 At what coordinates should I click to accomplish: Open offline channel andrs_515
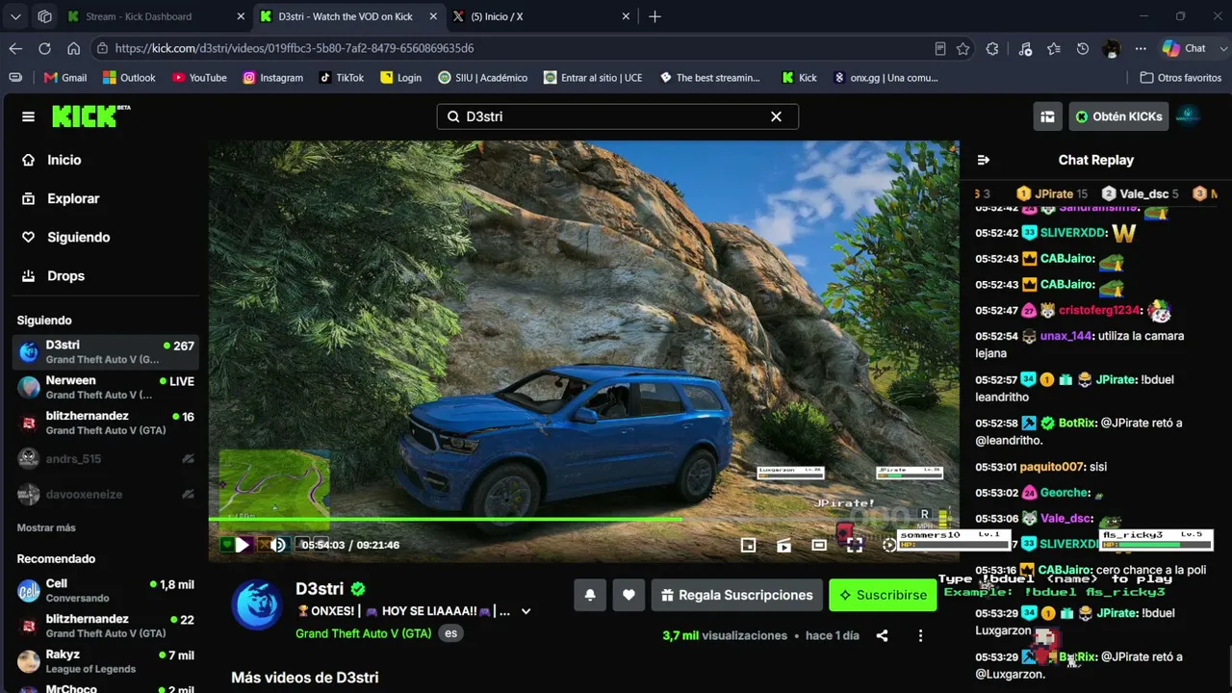point(106,459)
